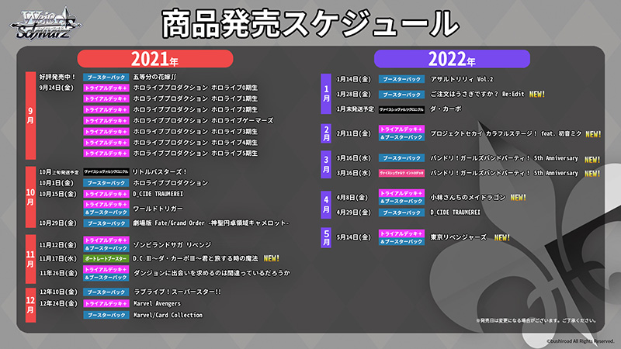Click Marvel/Card Collection entry
This screenshot has width=621, height=349.
pyautogui.click(x=168, y=315)
